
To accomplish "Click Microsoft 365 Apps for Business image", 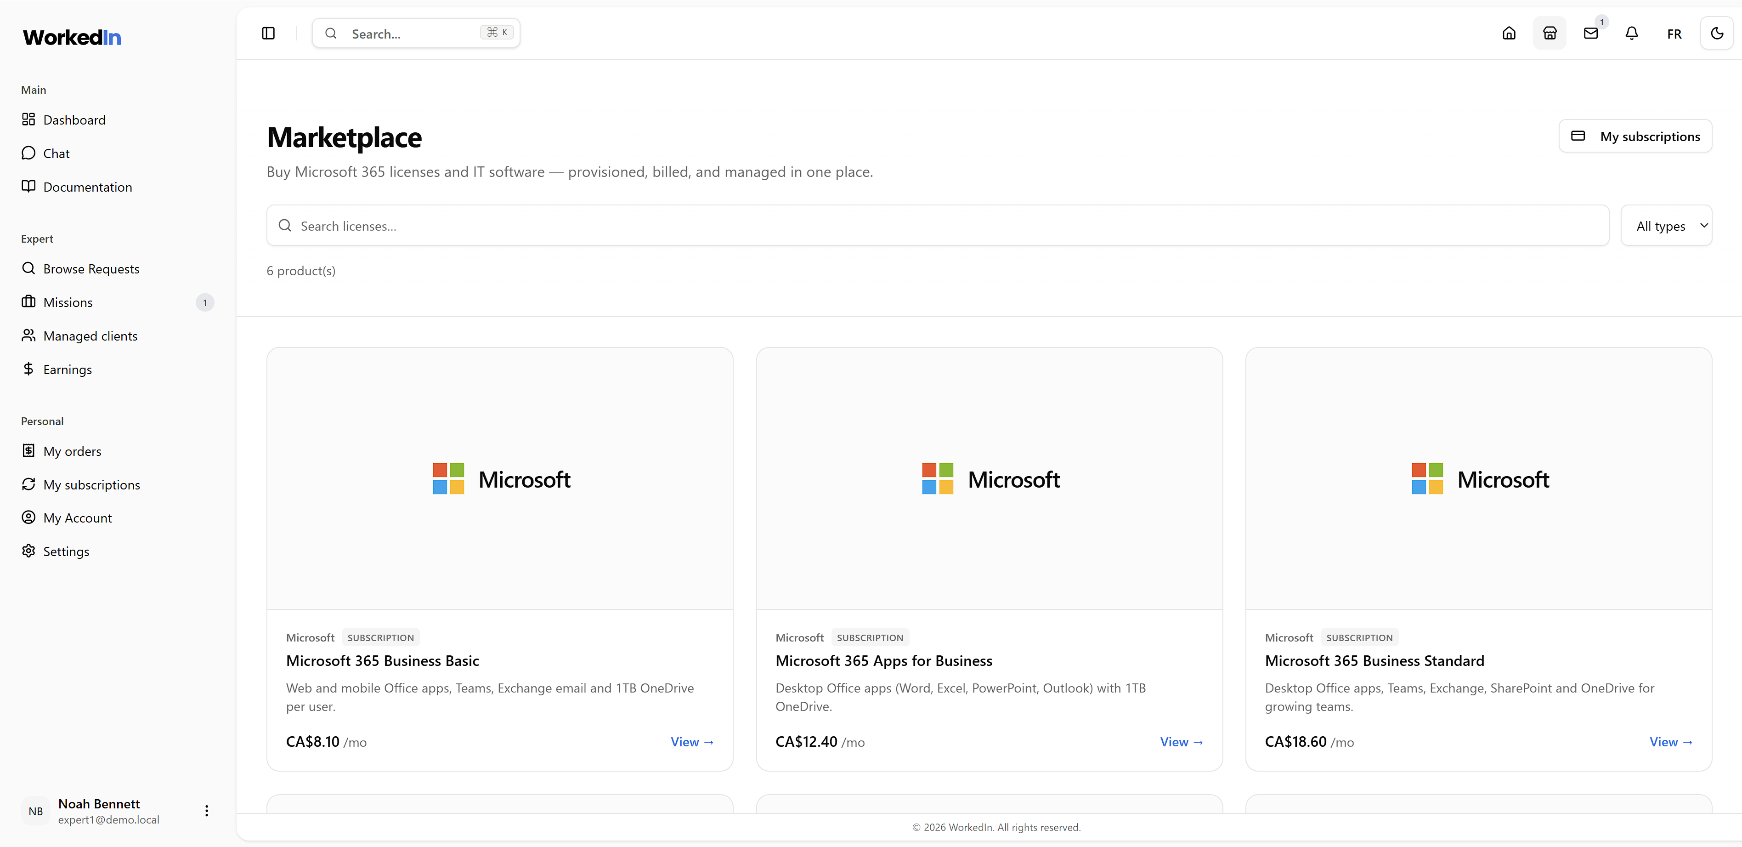I will click(x=990, y=479).
